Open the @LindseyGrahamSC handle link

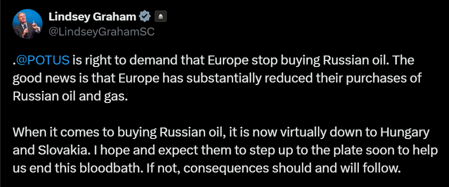[x=102, y=31]
